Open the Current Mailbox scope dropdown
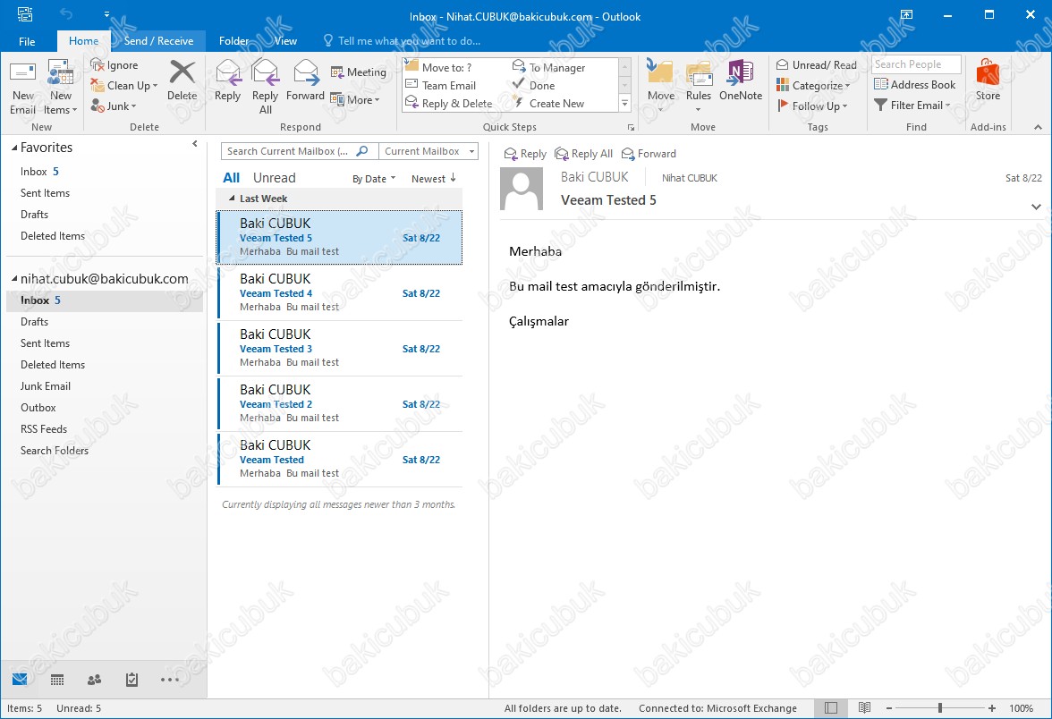The height and width of the screenshot is (719, 1052). pyautogui.click(x=428, y=151)
